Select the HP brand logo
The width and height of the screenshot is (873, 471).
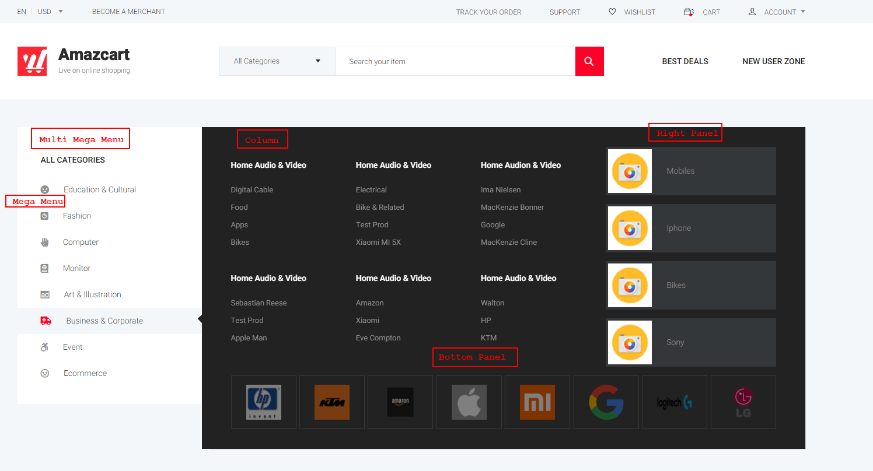click(x=264, y=402)
